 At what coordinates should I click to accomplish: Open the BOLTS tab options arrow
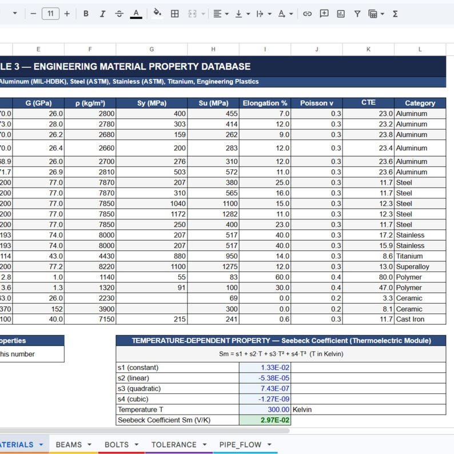tap(137, 444)
